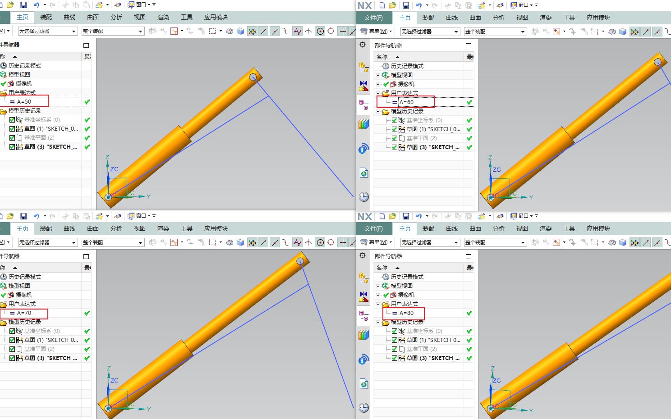Collapse 模型历史记录 node in A=60 tree
The height and width of the screenshot is (419, 671).
click(x=378, y=111)
